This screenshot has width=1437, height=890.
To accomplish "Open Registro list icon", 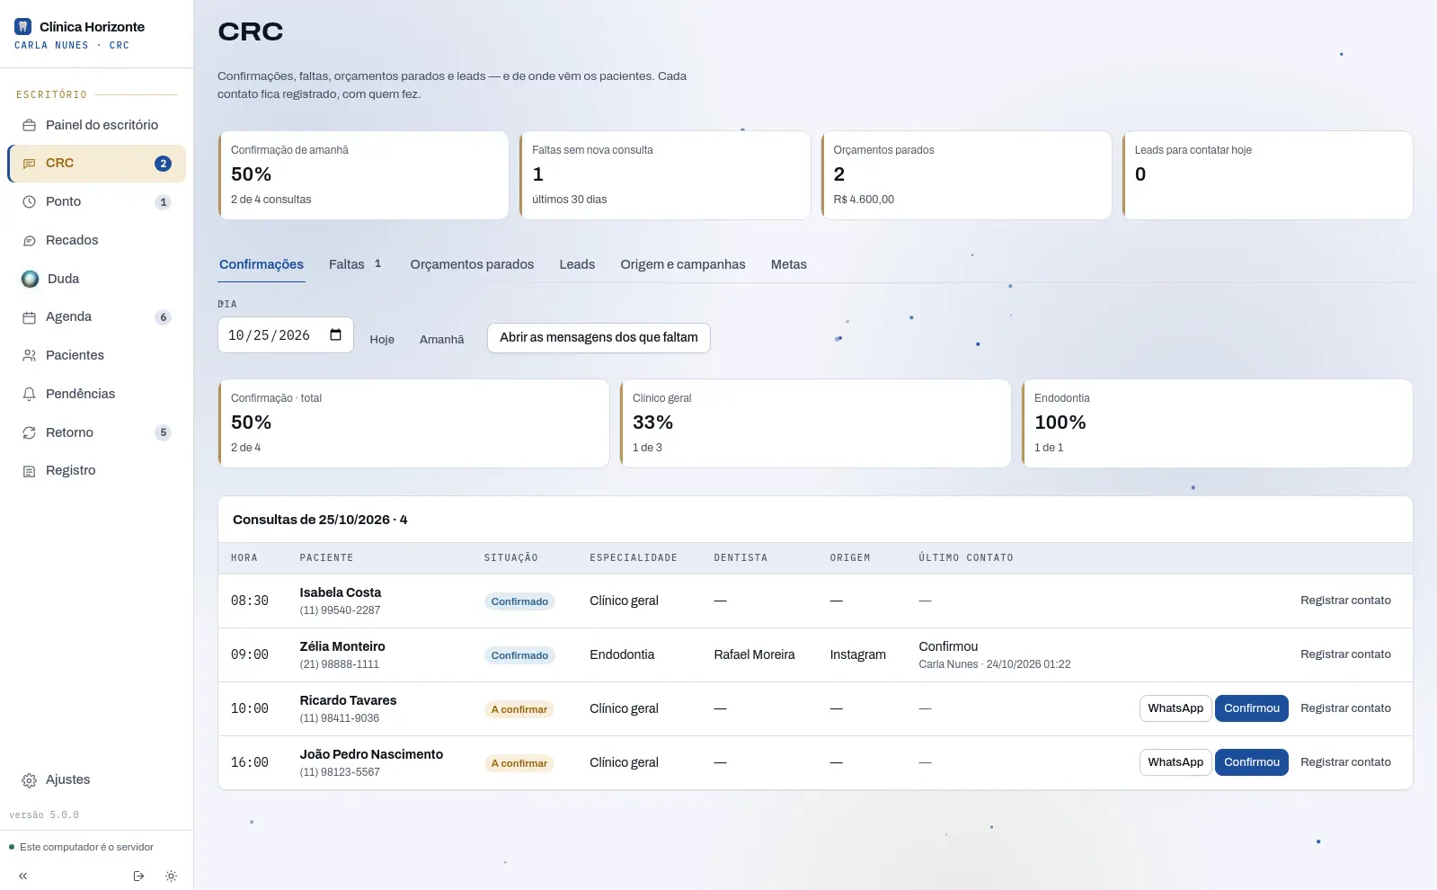I will coord(29,471).
